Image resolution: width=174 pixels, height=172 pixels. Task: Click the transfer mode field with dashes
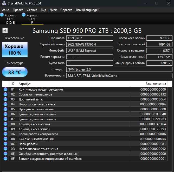point(90,57)
